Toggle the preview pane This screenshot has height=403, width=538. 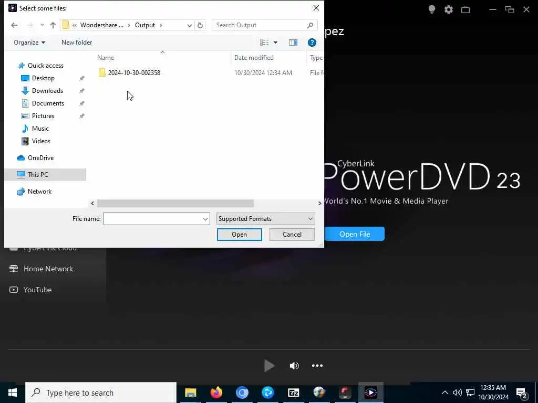coord(293,43)
